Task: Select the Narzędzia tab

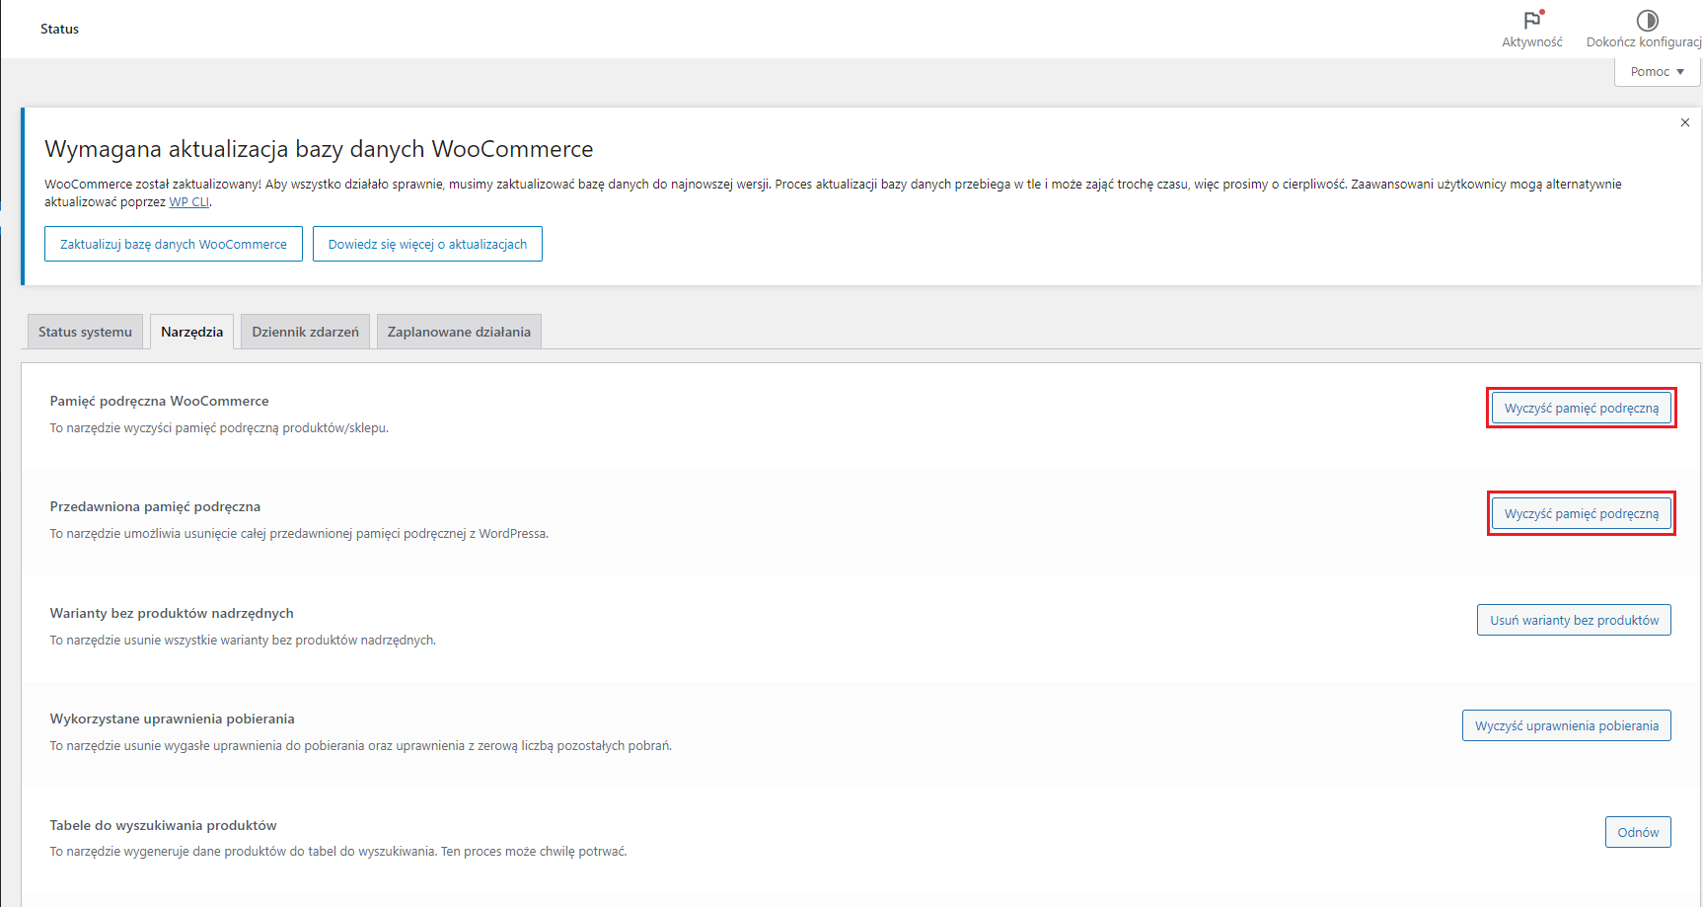Action: tap(191, 332)
